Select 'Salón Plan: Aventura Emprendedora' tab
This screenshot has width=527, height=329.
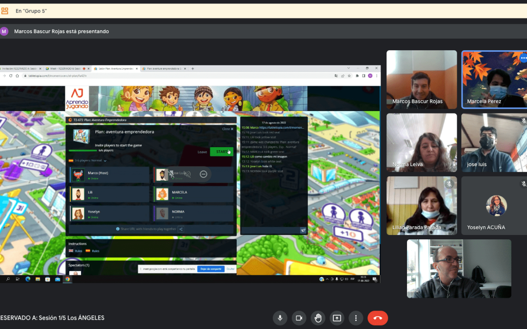[x=115, y=69]
